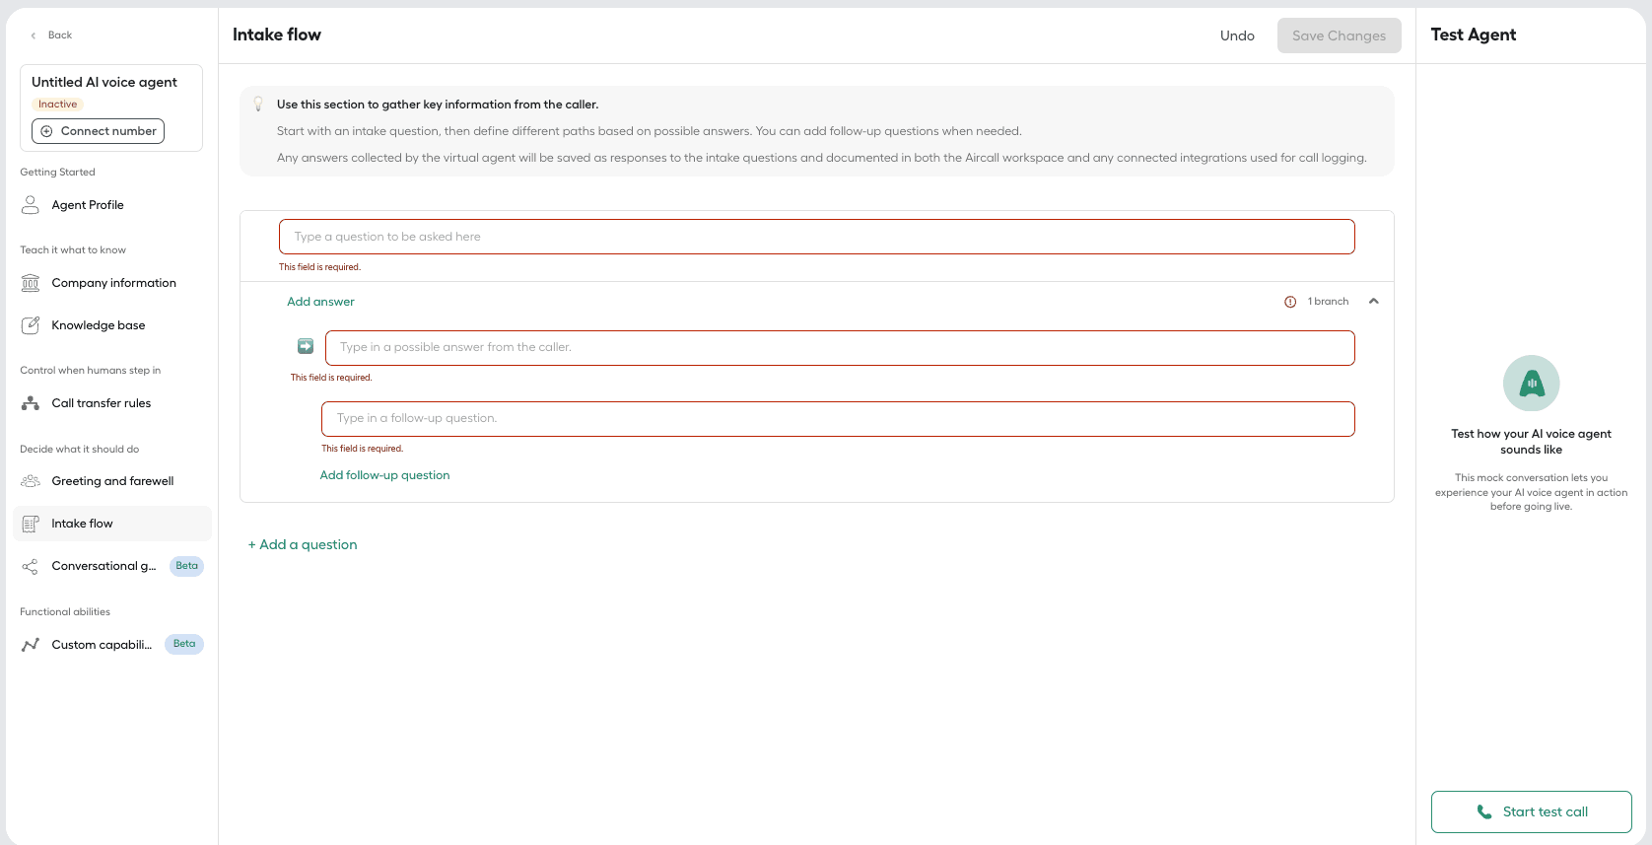The image size is (1652, 845).
Task: Click the Add answer link
Action: (x=320, y=302)
